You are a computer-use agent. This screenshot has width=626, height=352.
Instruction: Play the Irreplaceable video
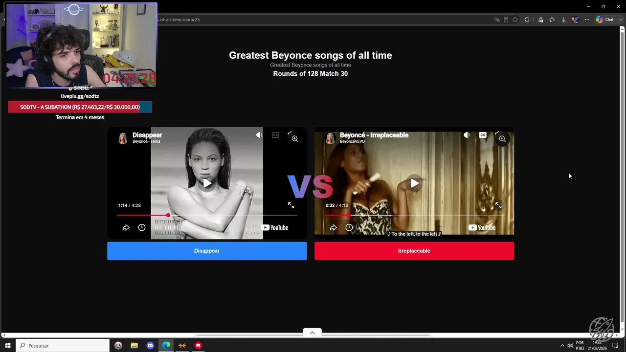415,183
